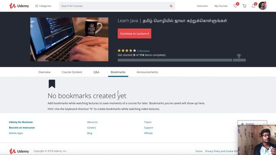Click the large bookmark icon
Image resolution: width=276 pixels, height=155 pixels.
coord(52,84)
